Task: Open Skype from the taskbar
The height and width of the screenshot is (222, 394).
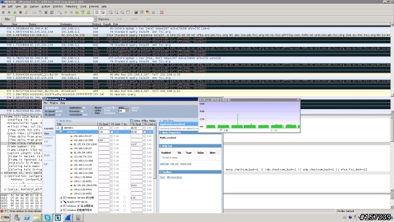Action: tap(47, 218)
